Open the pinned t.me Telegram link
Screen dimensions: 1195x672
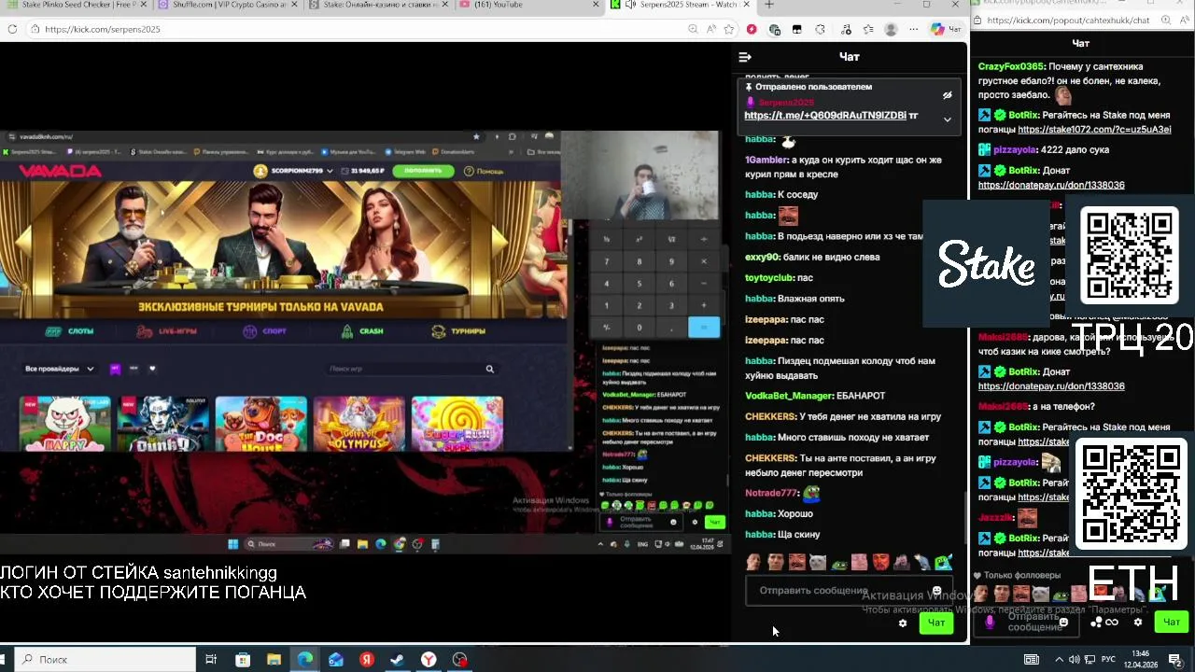[x=825, y=116]
